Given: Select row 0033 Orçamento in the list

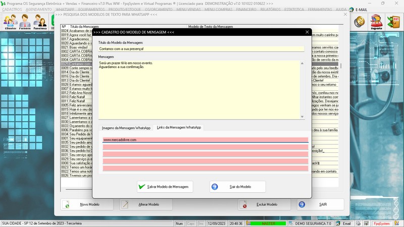Looking at the screenshot, I should (76, 126).
